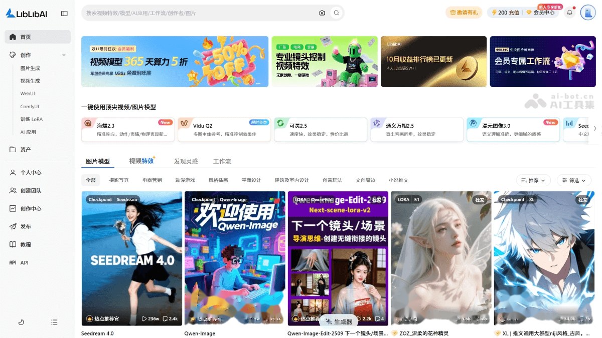Click the camera icon to search by image
The image size is (602, 338).
coord(322,13)
